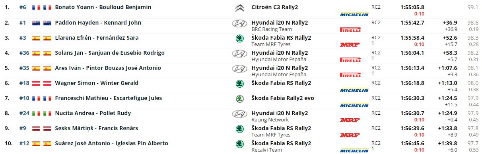Open Solans Jan - Sanjuan de Eusebio Rodrigo
This screenshot has height=154, width=482.
pos(110,53)
